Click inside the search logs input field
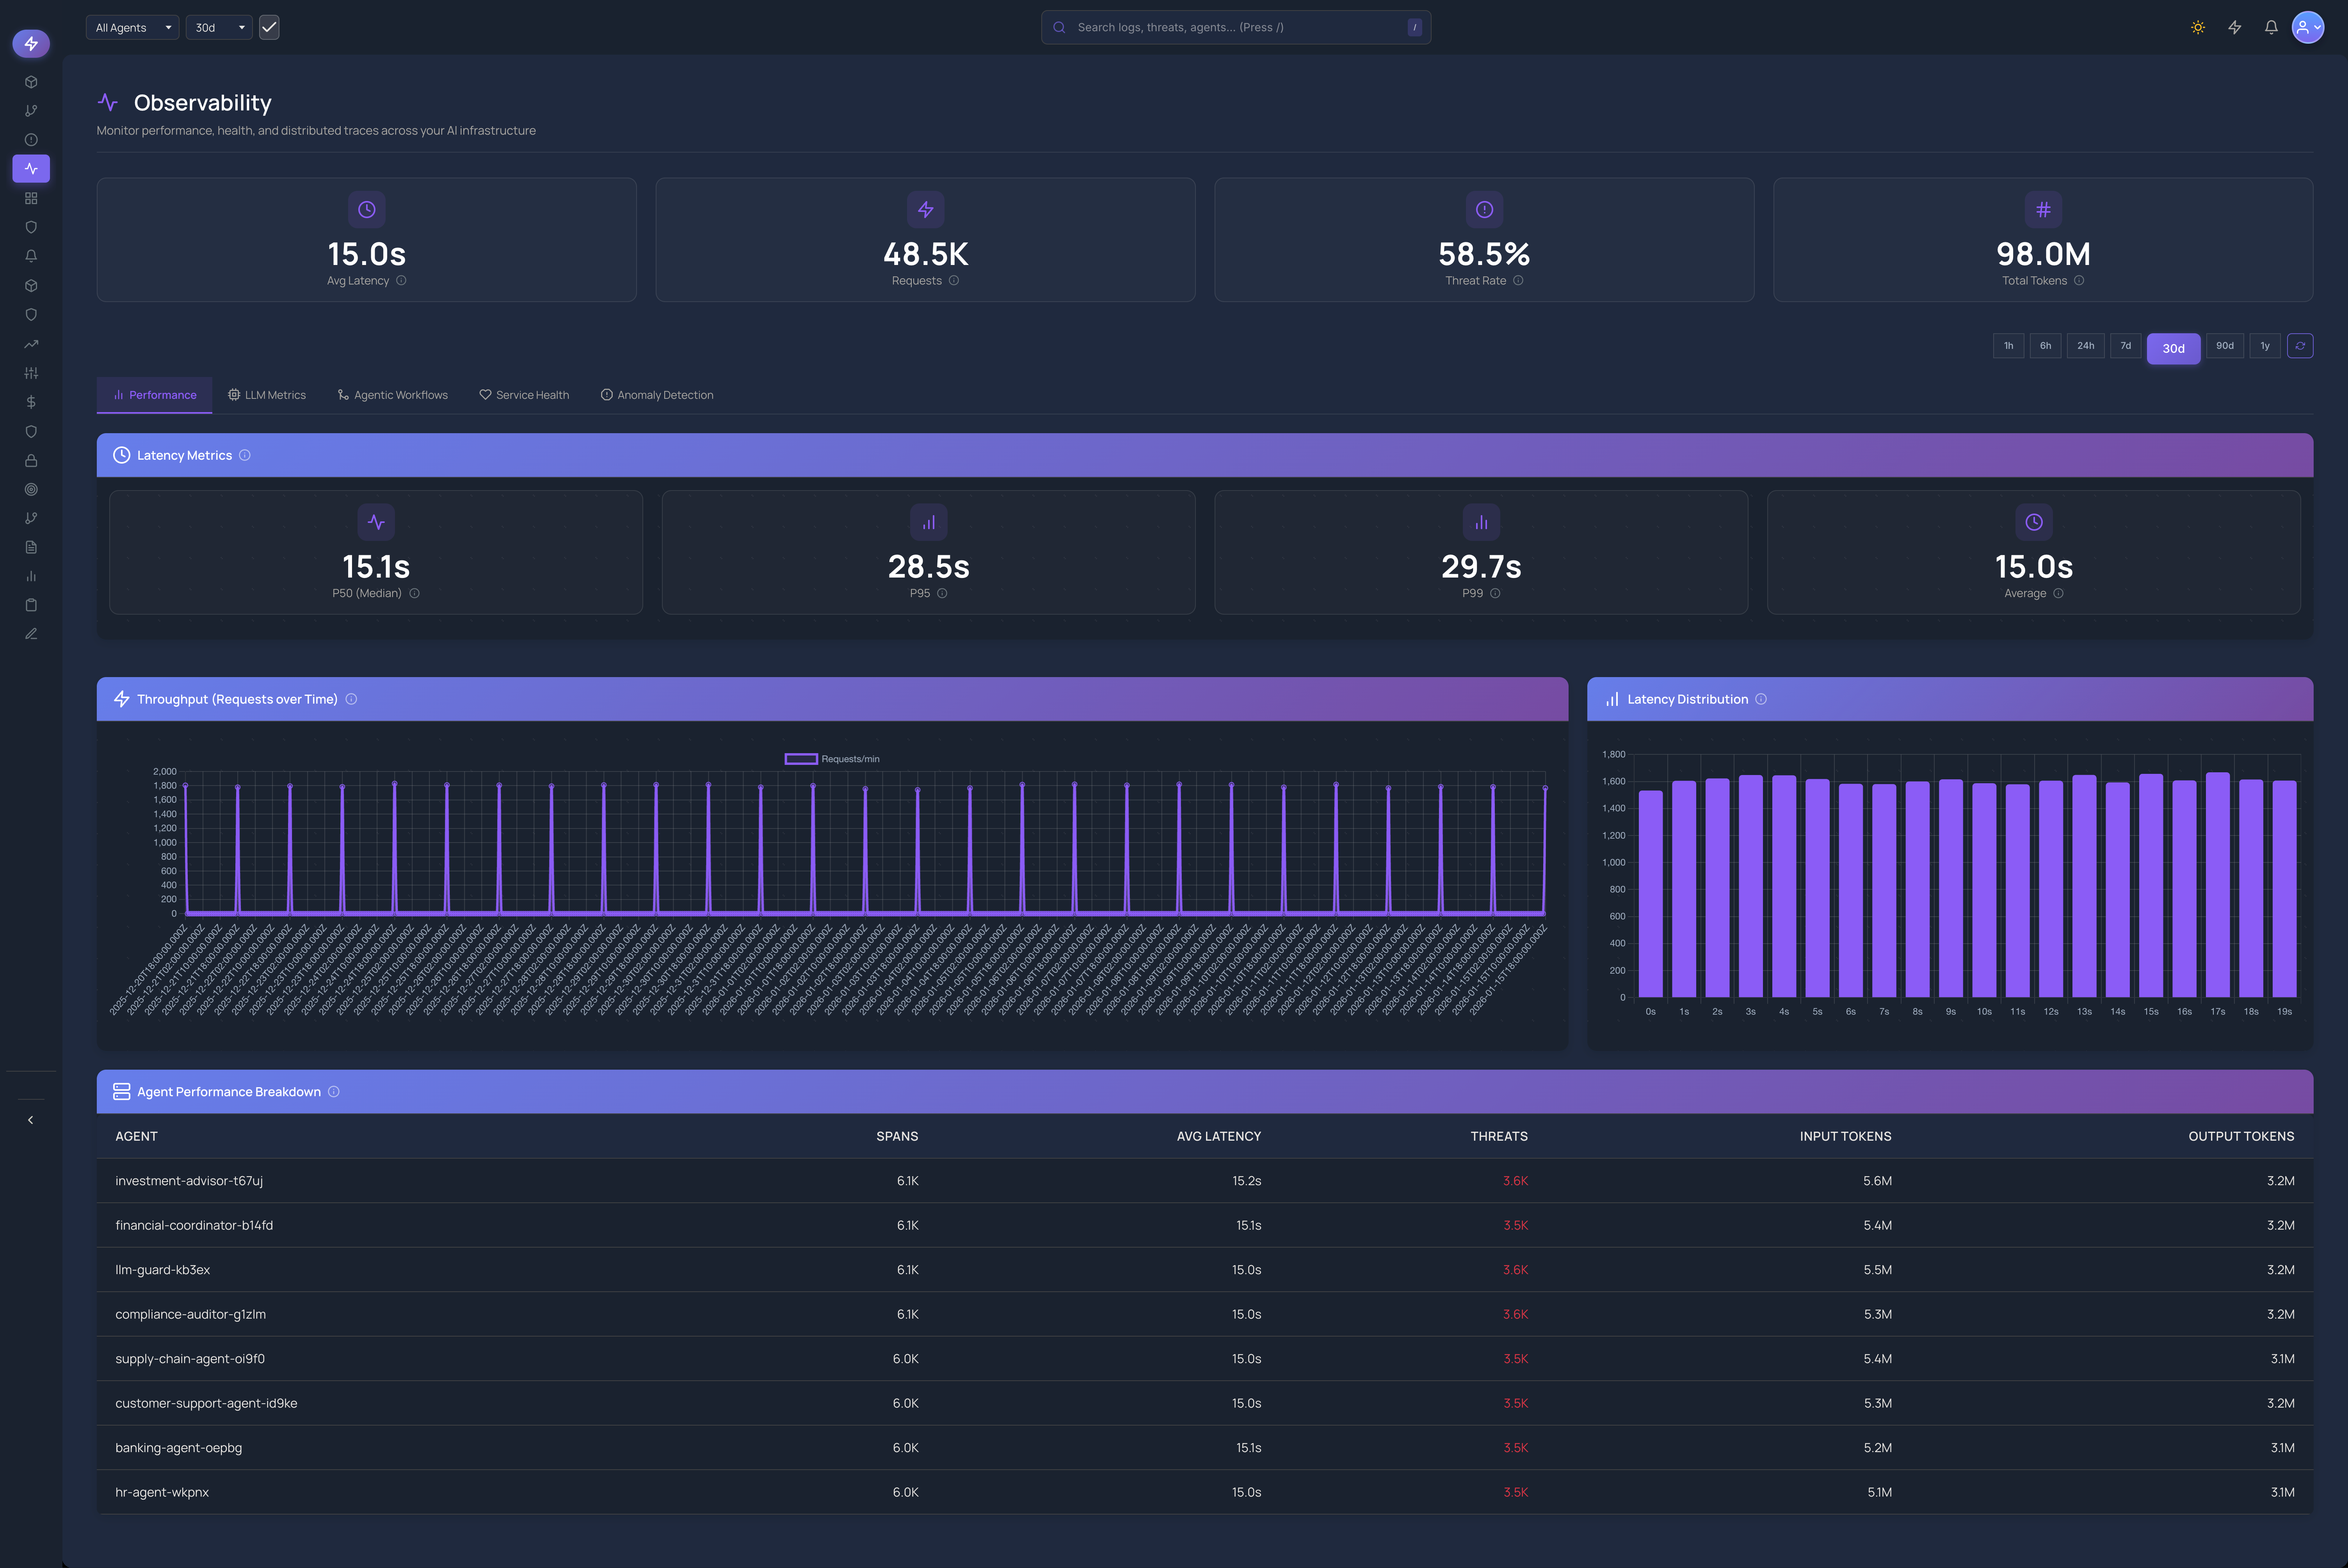 [x=1236, y=27]
